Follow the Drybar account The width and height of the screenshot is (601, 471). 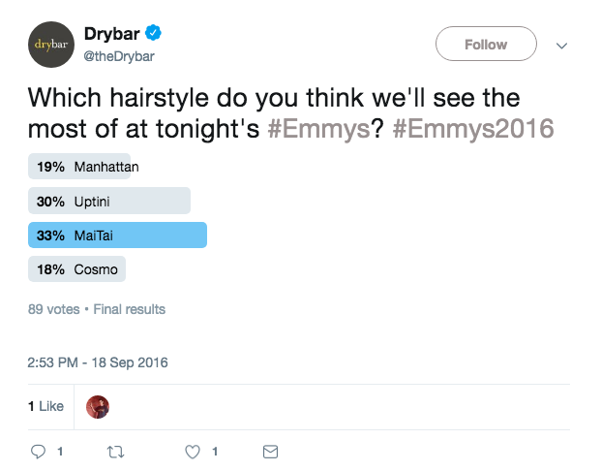pyautogui.click(x=486, y=45)
